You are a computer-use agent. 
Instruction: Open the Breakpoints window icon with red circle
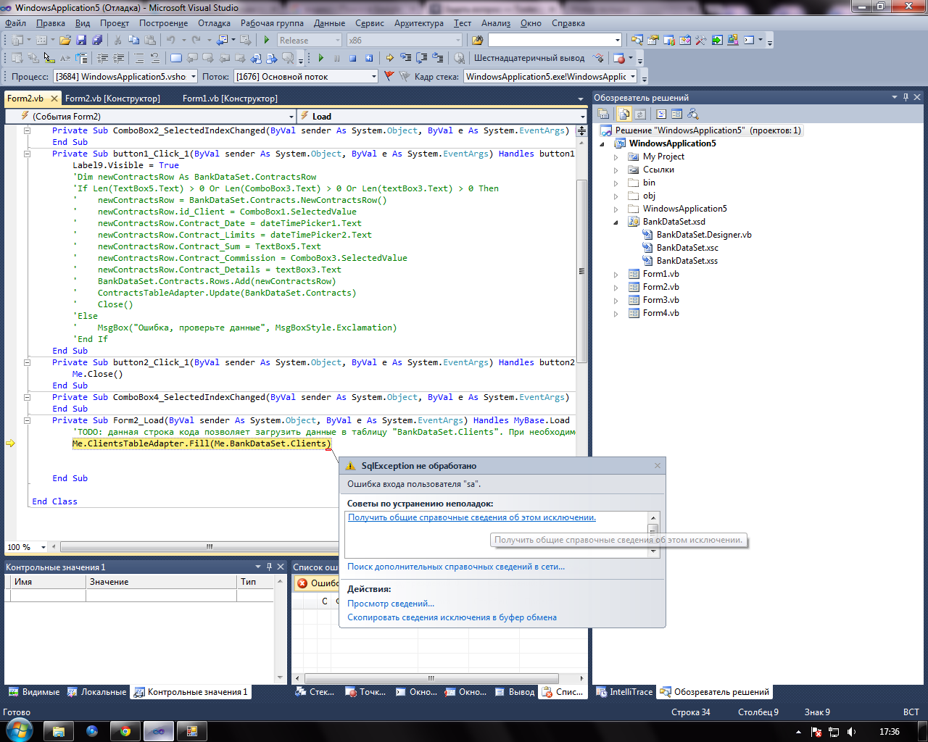(x=619, y=58)
